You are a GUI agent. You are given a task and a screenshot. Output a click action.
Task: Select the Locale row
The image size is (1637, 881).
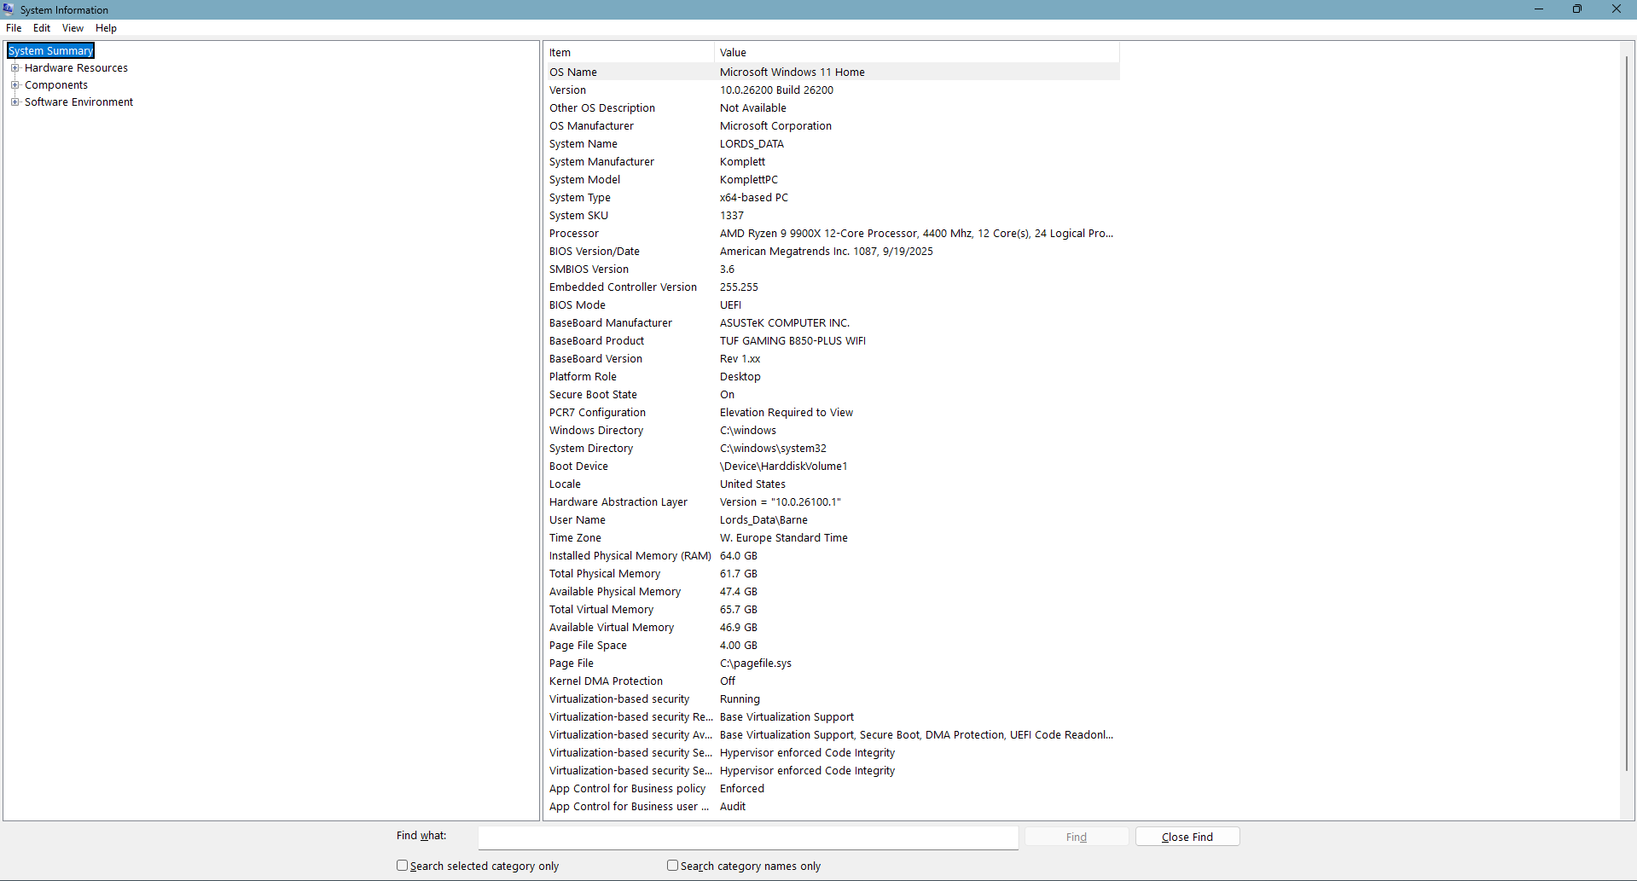click(833, 484)
